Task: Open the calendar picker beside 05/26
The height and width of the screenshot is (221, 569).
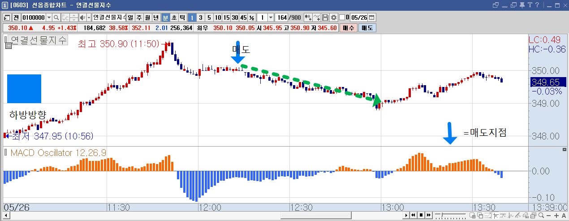Action: click(x=371, y=17)
